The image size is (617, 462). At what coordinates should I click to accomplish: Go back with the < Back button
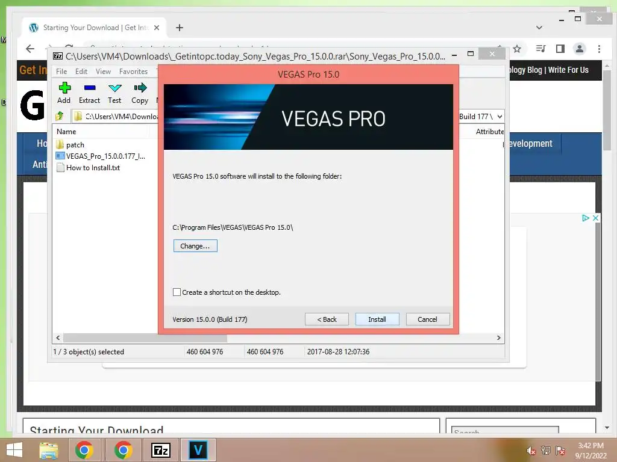tap(327, 319)
